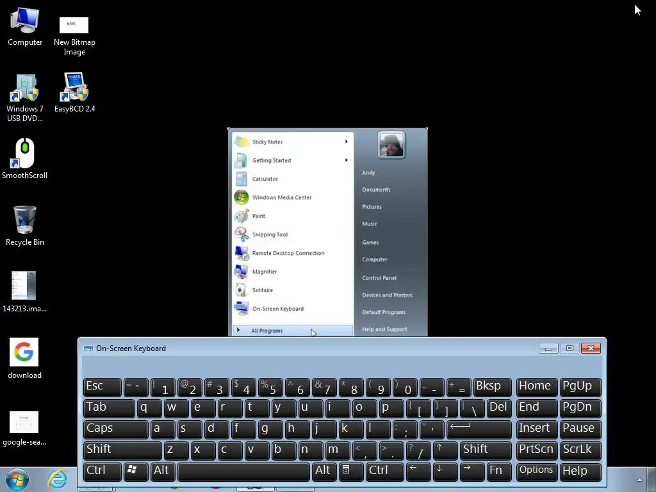
Task: Select the EasyBCD 2.4 desktop shortcut
Action: click(x=74, y=93)
